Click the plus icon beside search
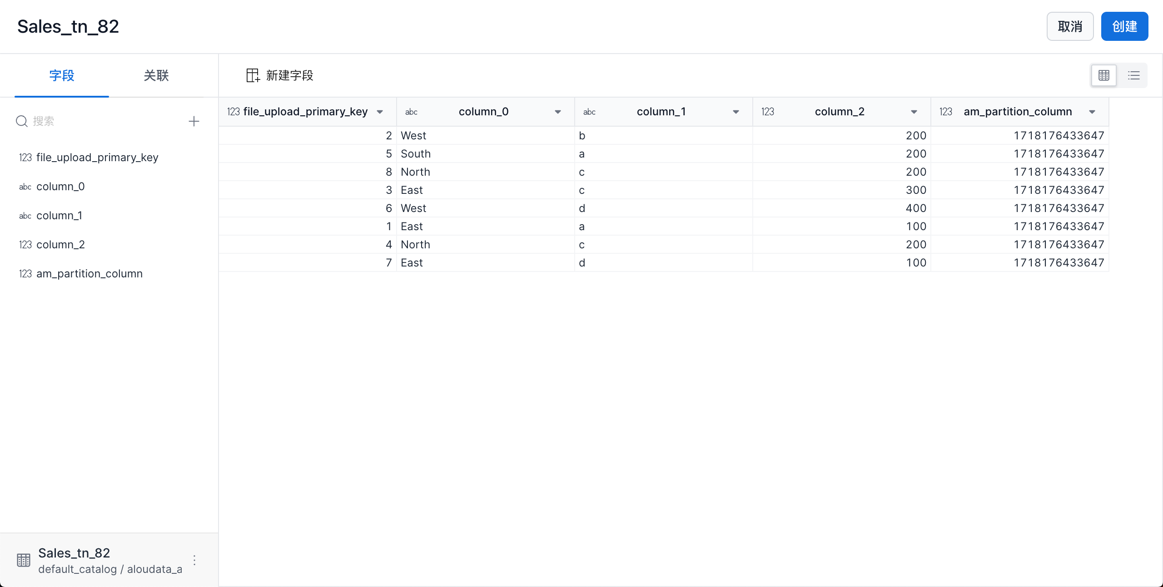This screenshot has width=1163, height=587. [194, 121]
